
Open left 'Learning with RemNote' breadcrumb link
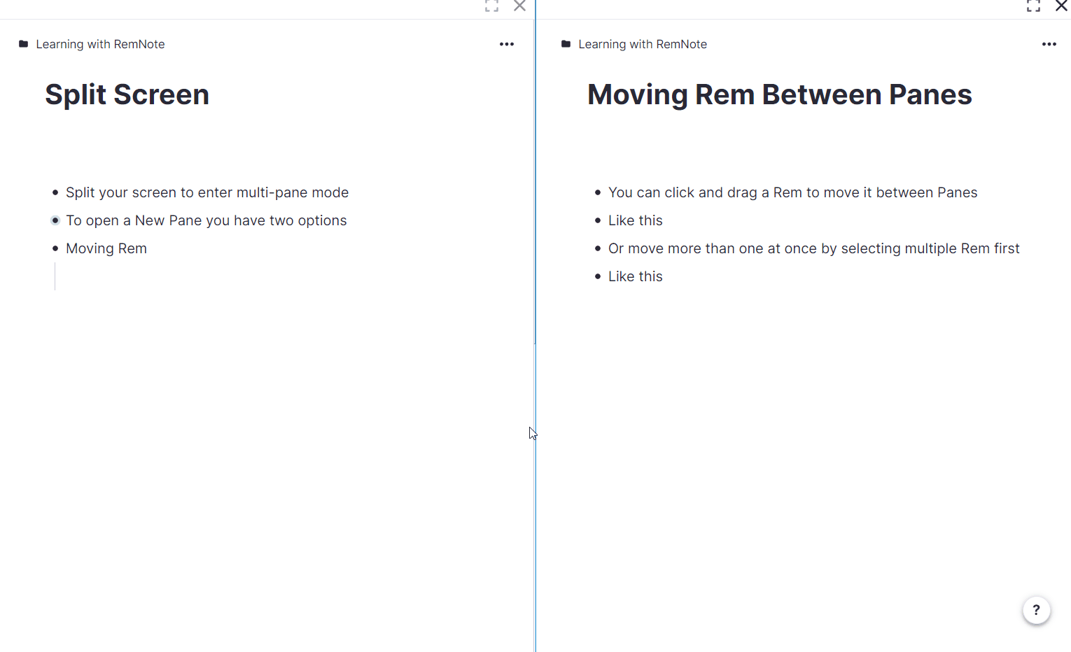[x=100, y=44]
